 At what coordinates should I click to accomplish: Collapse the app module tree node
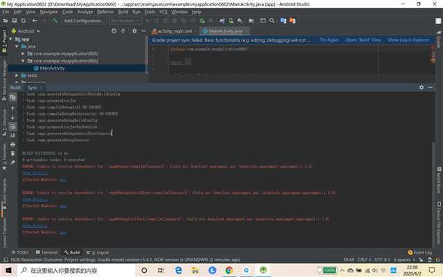11,39
